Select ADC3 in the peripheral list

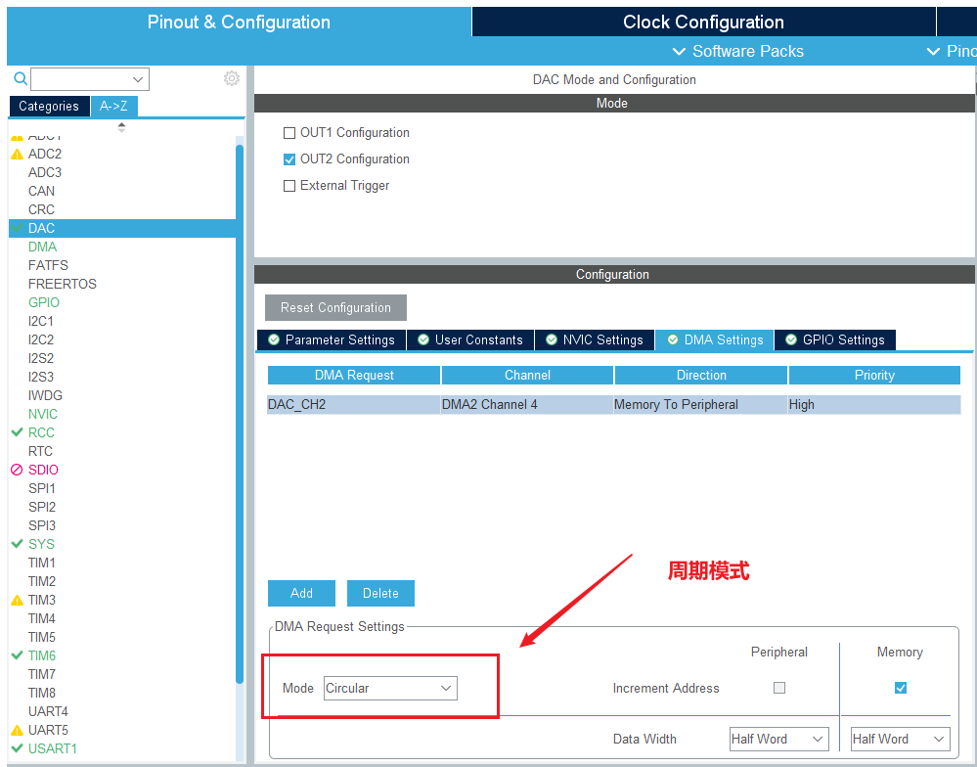[x=45, y=172]
